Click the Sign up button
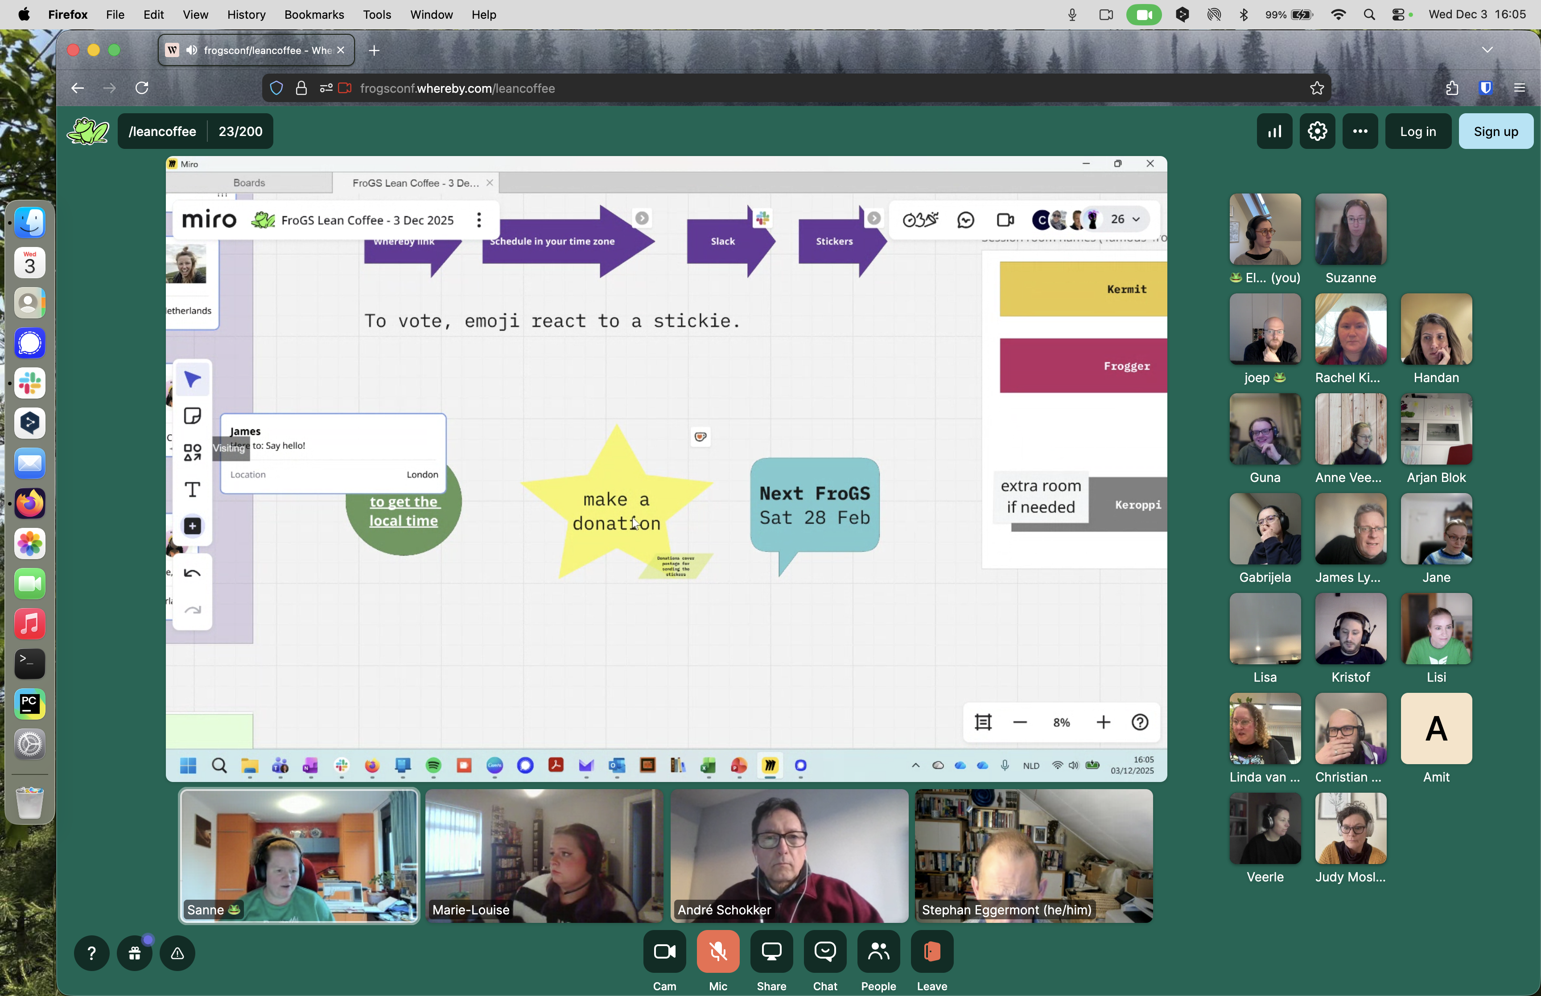Screen dimensions: 1541x996 coord(1495,131)
